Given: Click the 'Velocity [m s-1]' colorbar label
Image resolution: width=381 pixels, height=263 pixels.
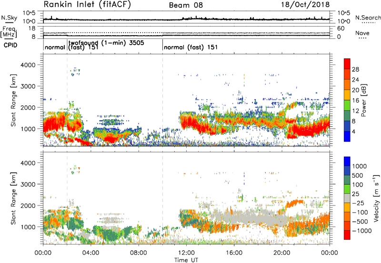Looking at the screenshot, I should [376, 198].
